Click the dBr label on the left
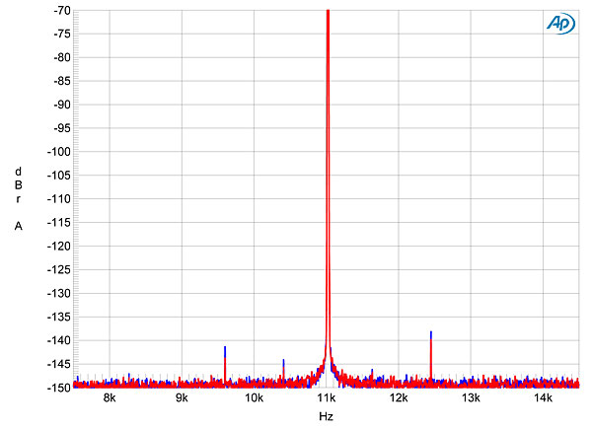This screenshot has width=592, height=430. pyautogui.click(x=18, y=183)
